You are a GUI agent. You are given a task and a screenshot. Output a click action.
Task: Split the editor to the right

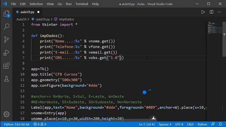point(212,12)
